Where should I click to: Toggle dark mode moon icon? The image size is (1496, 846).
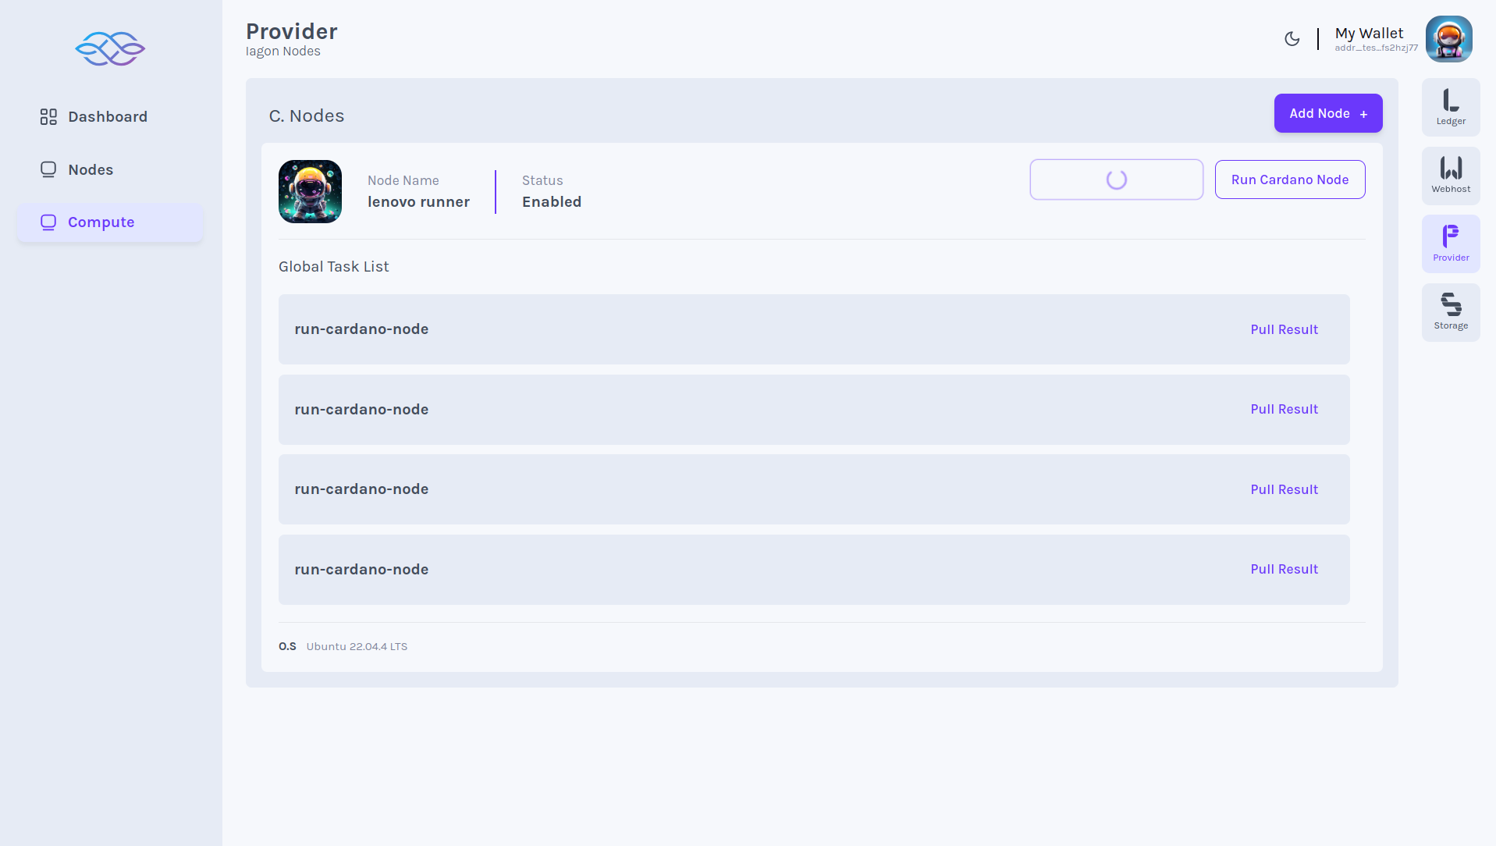(x=1292, y=39)
